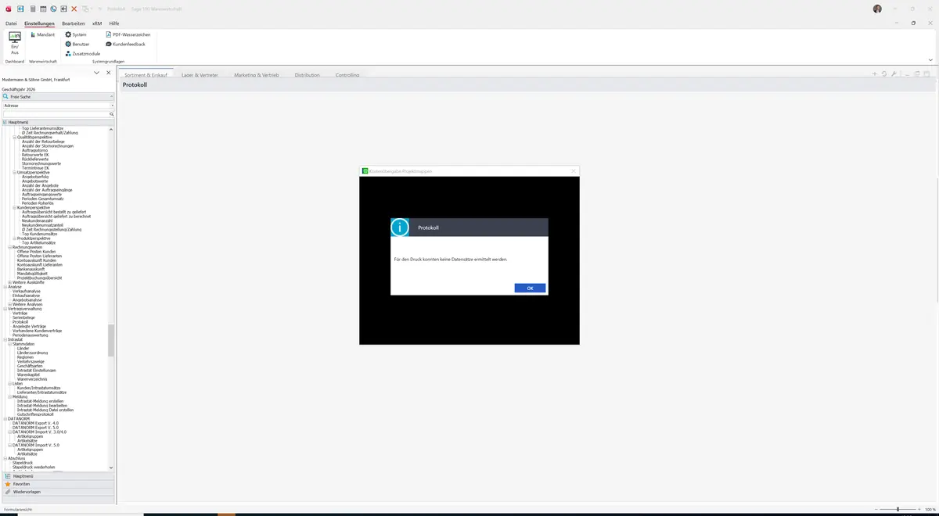Expand the Weitere Auskünfte tree node
939x516 pixels.
(9, 282)
